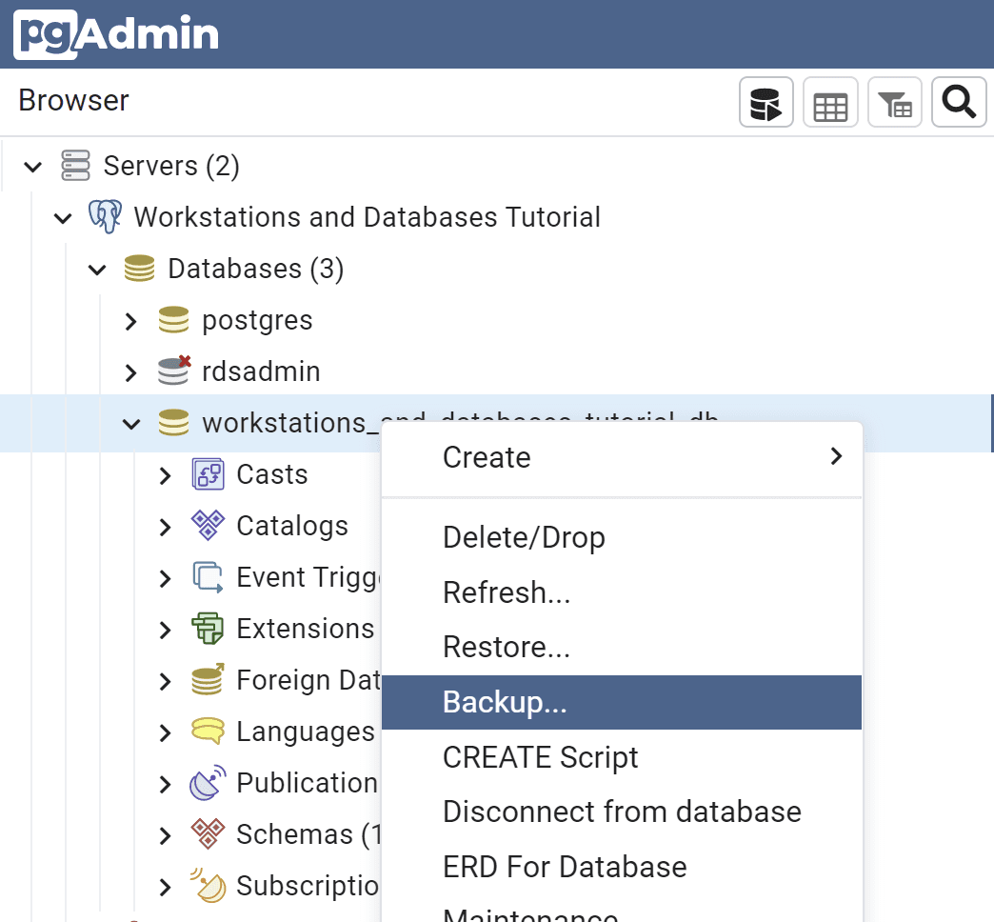This screenshot has width=994, height=922.
Task: Select the Languages tree item
Action: 305,732
